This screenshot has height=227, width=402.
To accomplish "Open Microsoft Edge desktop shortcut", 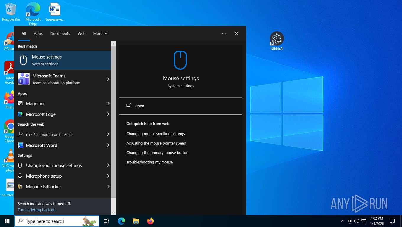I will point(33,14).
